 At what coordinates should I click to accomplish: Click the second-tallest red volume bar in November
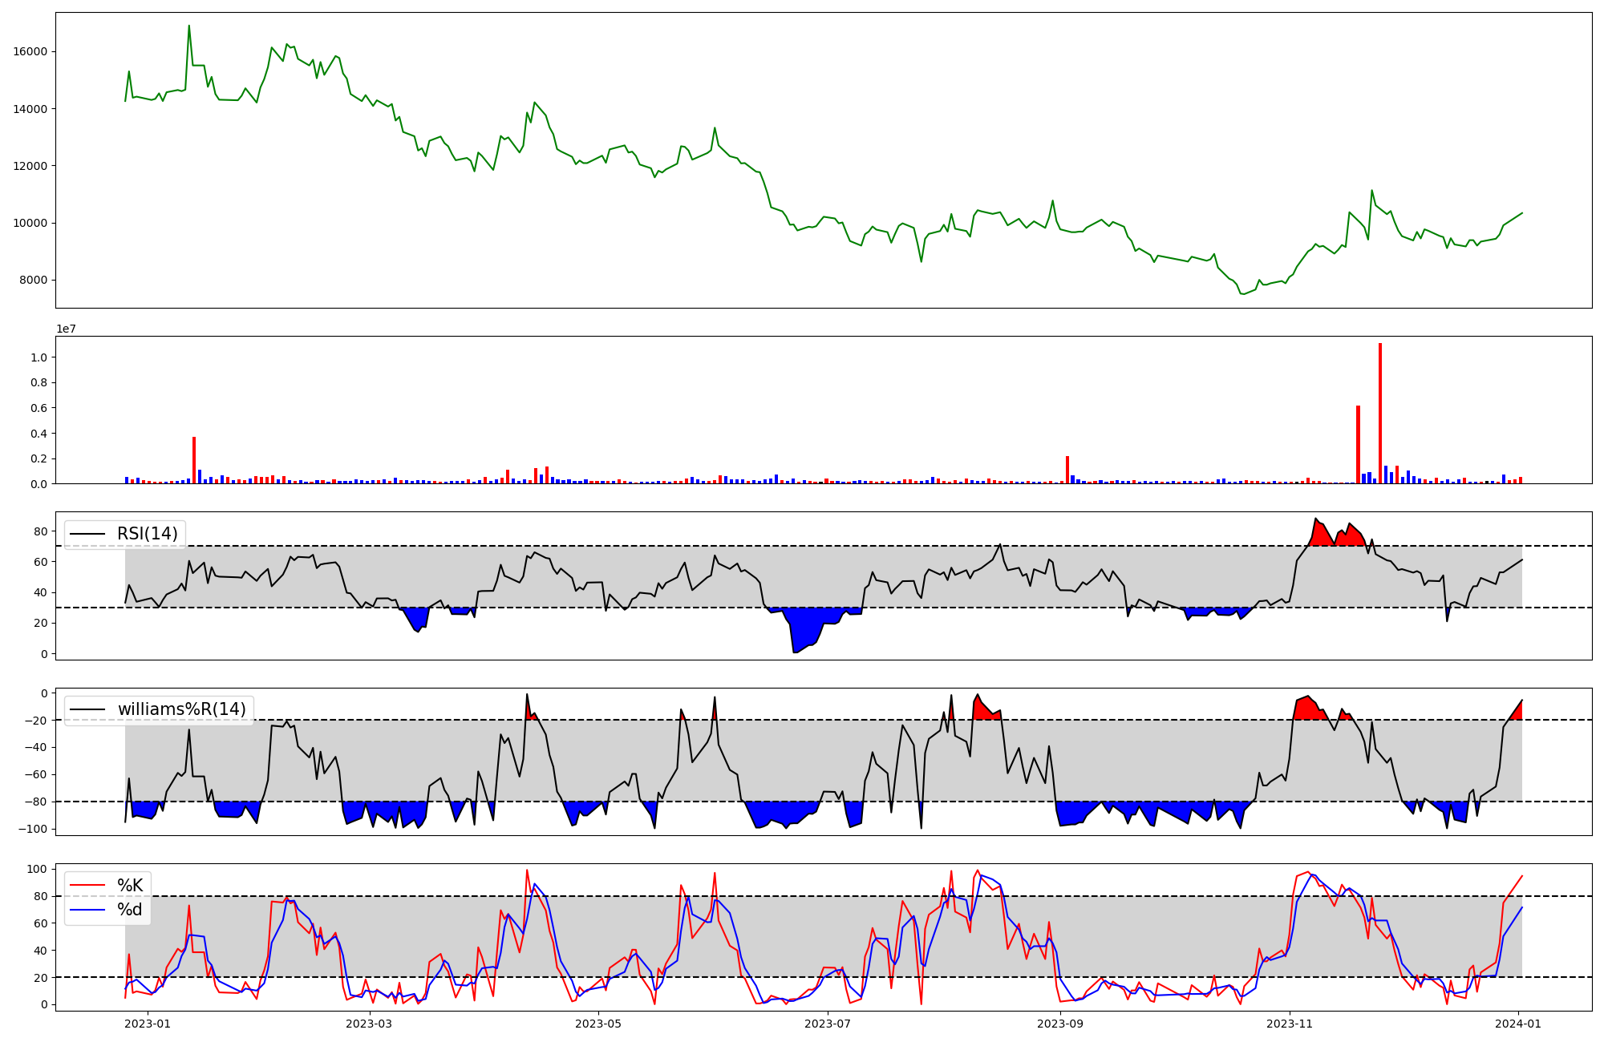pyautogui.click(x=1358, y=443)
